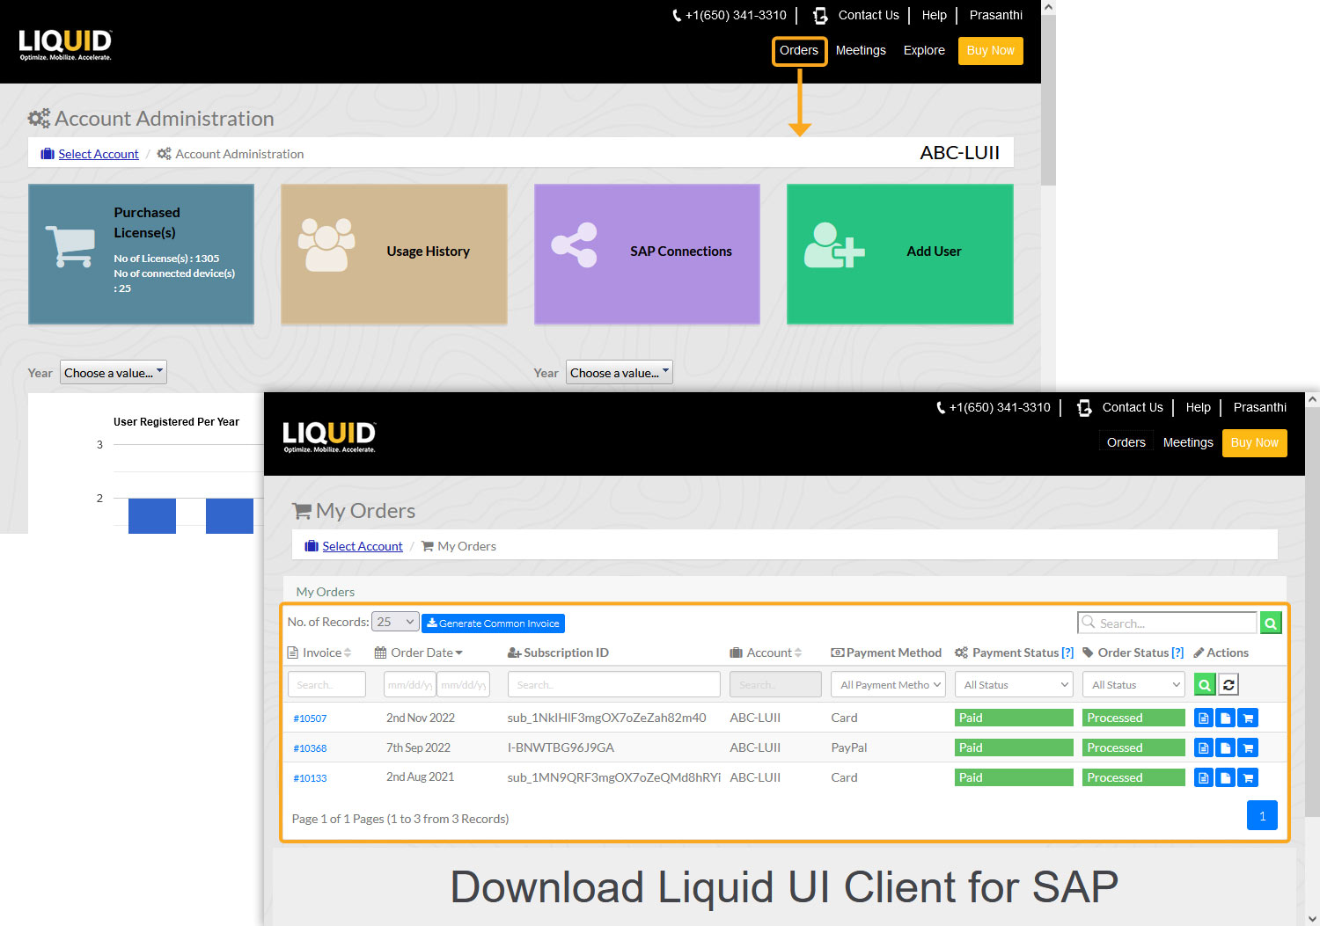Click Help in Account Administration window header
Screen dimensions: 1320x926
click(935, 15)
